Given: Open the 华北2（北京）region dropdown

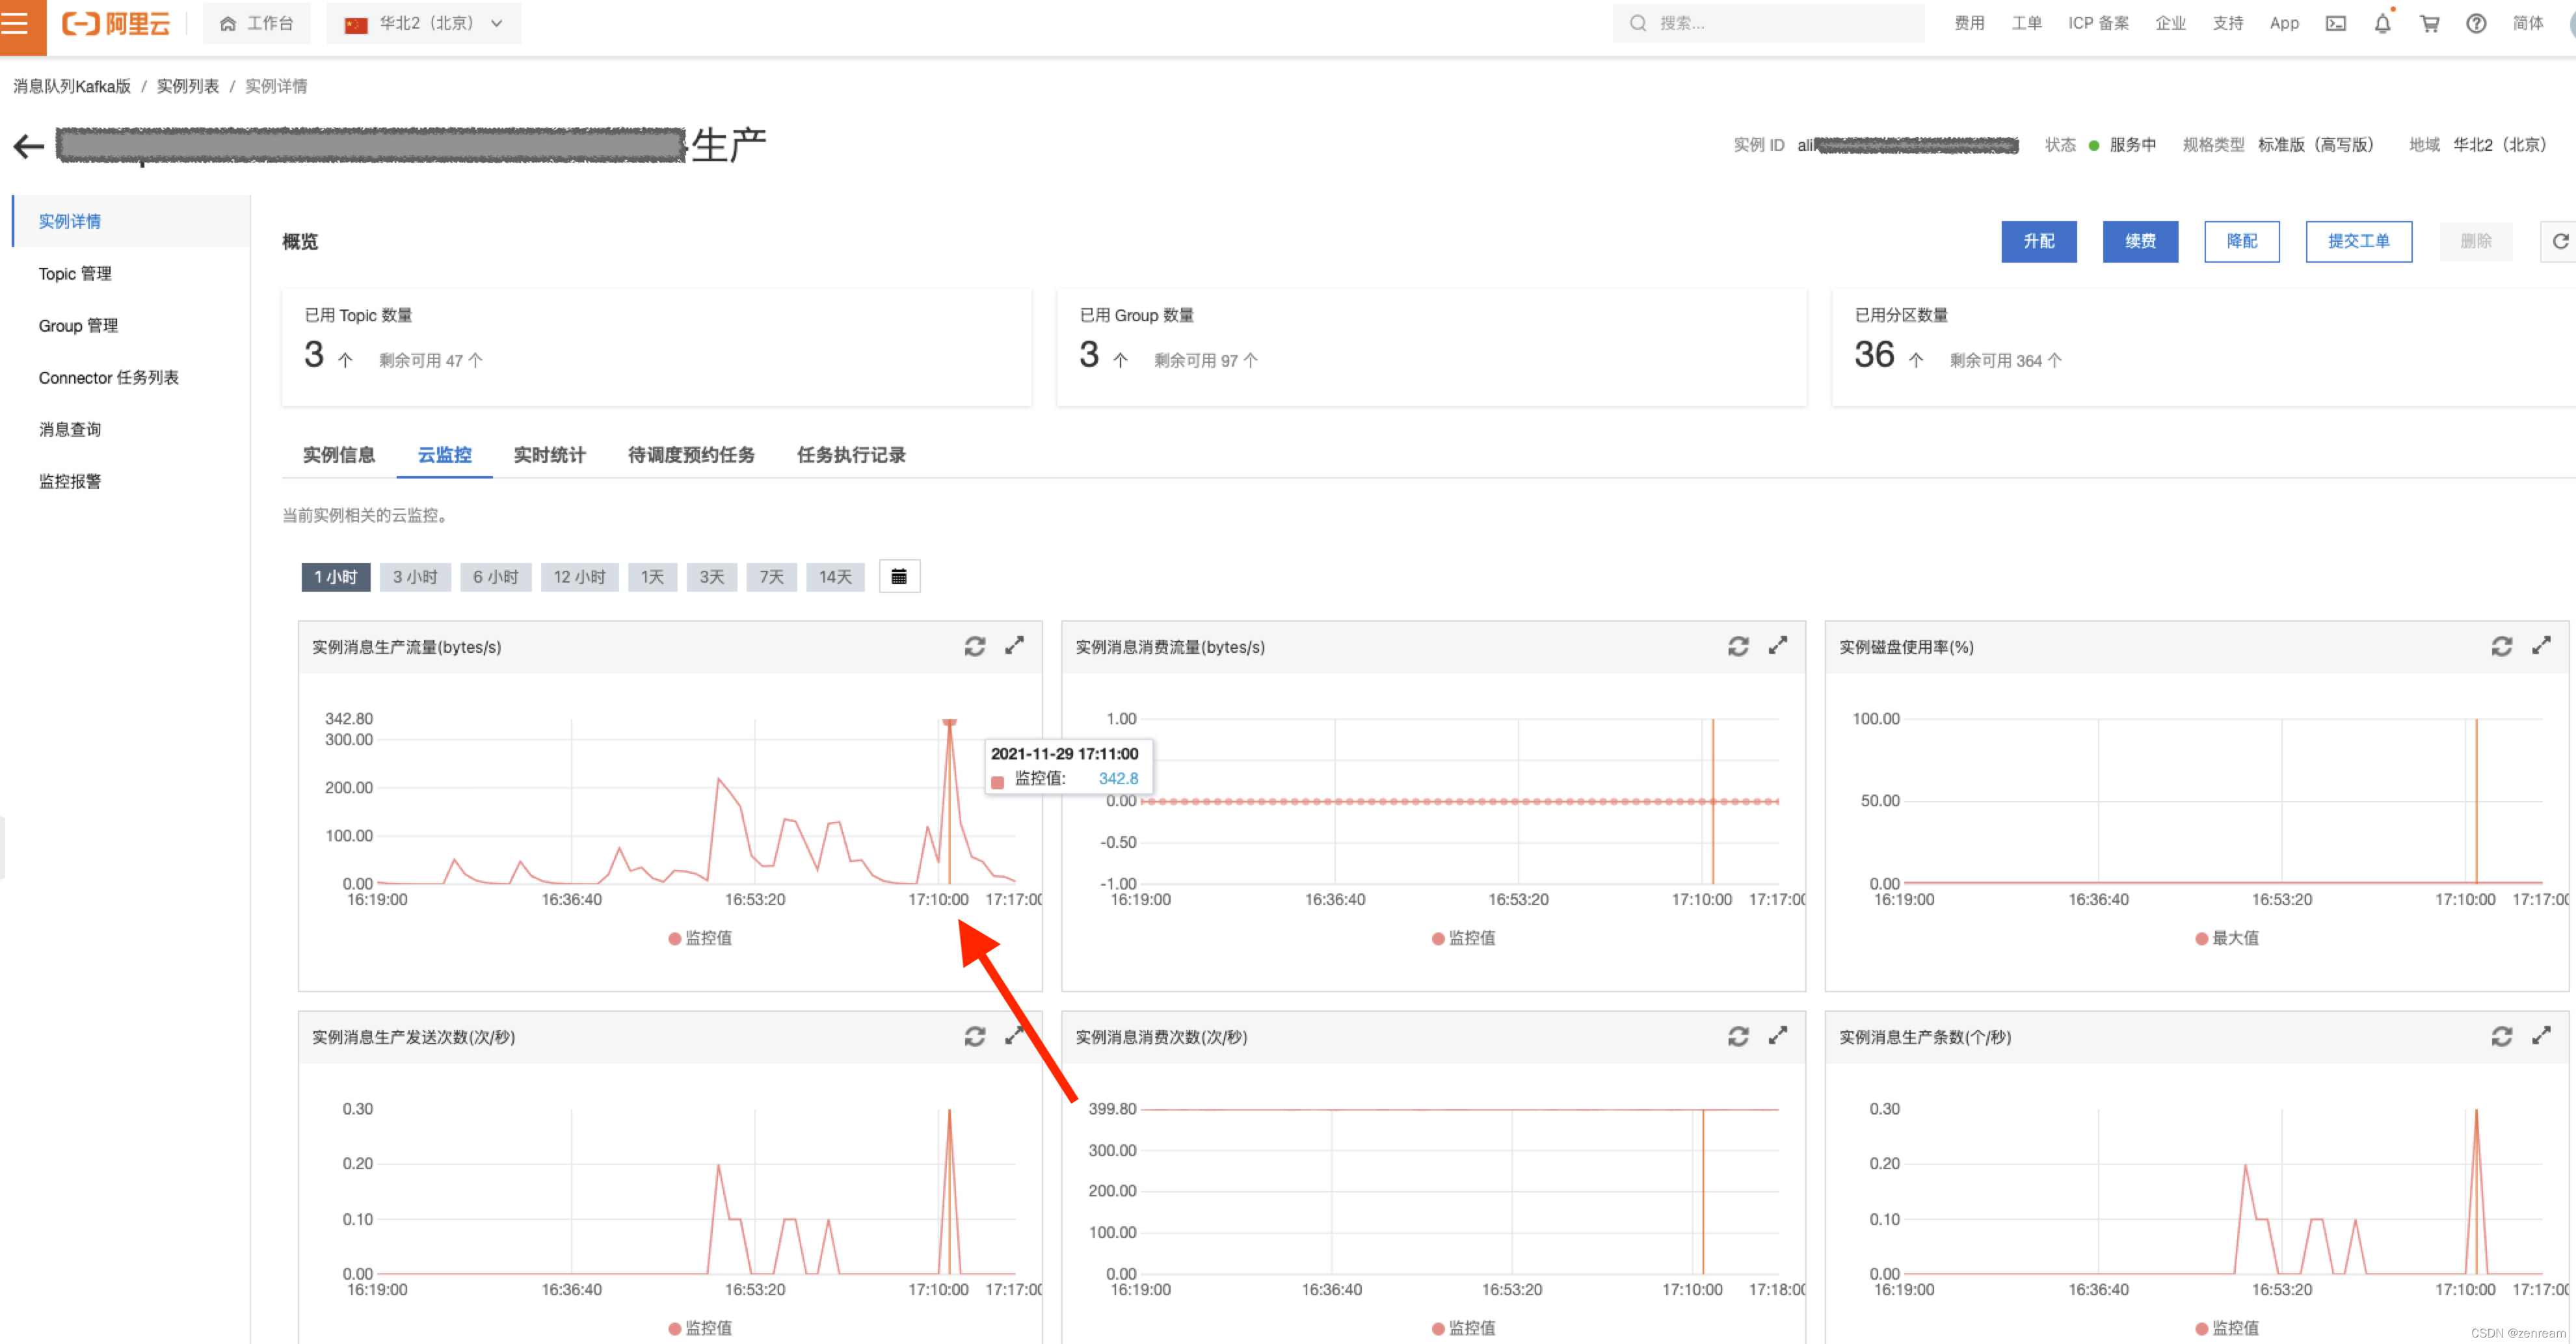Looking at the screenshot, I should 423,23.
